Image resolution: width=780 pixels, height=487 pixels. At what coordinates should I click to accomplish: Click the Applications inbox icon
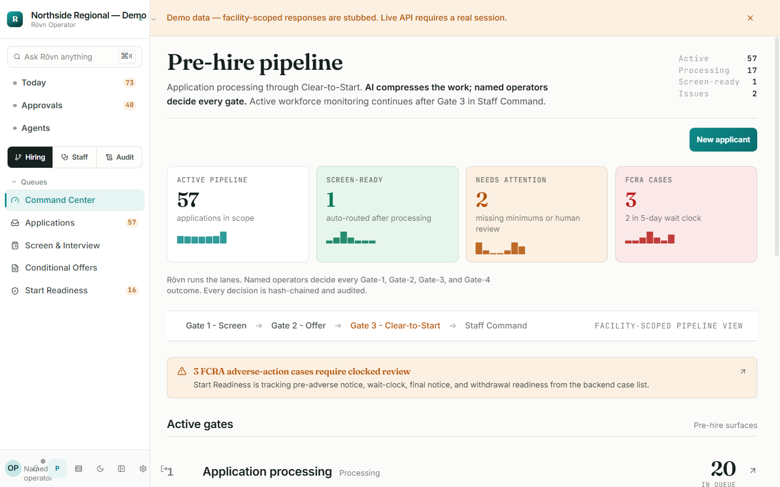coord(15,223)
